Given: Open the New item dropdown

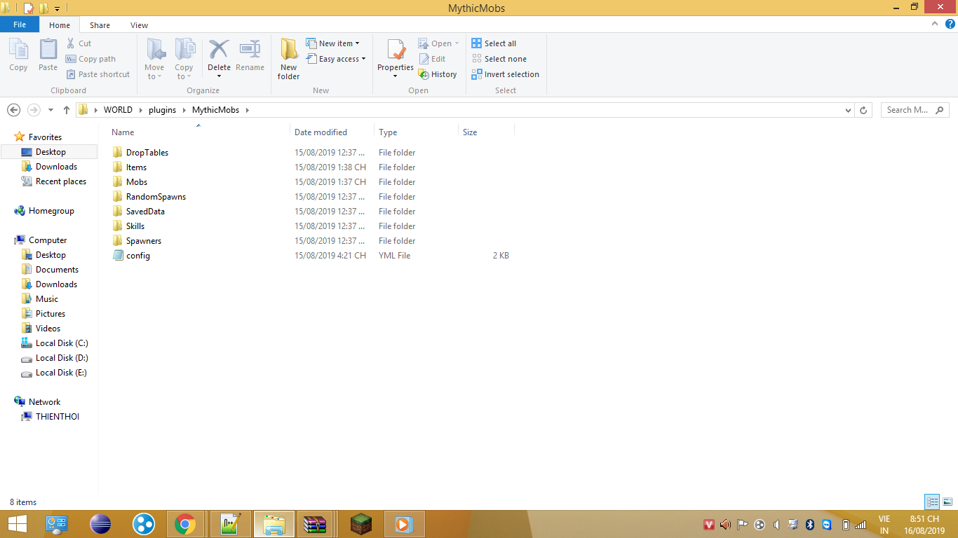Looking at the screenshot, I should [x=332, y=43].
